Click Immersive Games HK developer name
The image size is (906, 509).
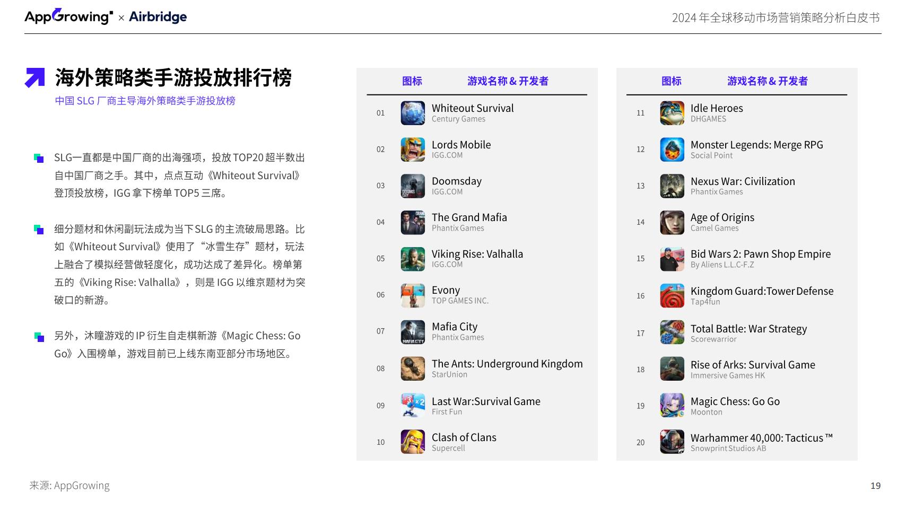[x=727, y=375]
